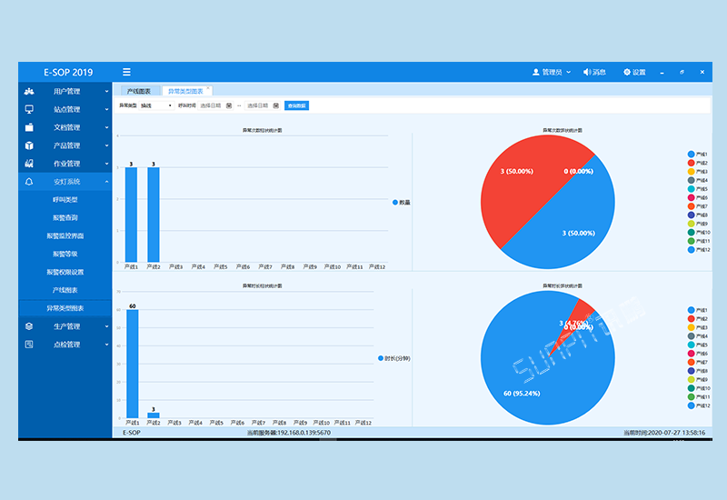Switch to the 产线图表 tab
The height and width of the screenshot is (500, 727).
139,91
